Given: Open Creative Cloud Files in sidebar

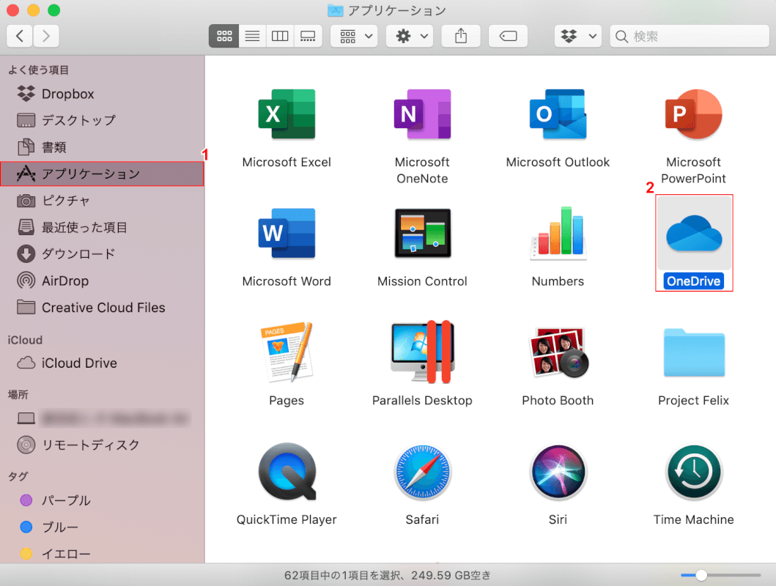Looking at the screenshot, I should 103,308.
